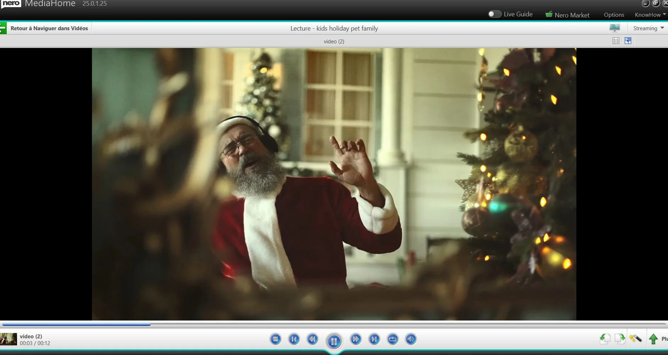Screen dimensions: 668x355
Task: Open the KnowHow dropdown menu
Action: (650, 15)
